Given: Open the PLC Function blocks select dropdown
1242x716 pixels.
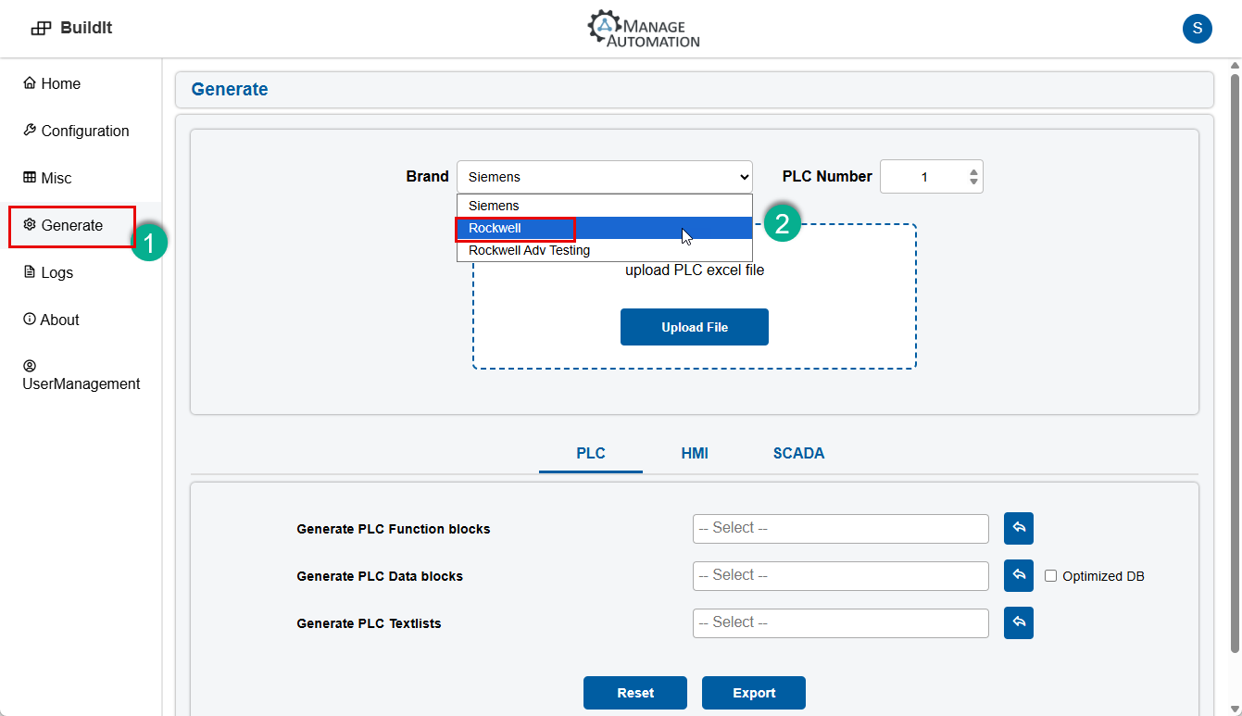Looking at the screenshot, I should [x=841, y=528].
